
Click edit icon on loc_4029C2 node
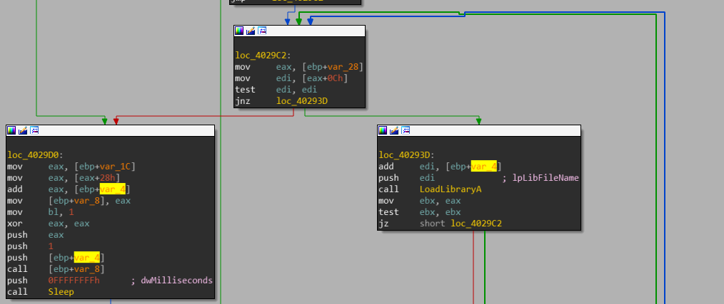tap(251, 31)
